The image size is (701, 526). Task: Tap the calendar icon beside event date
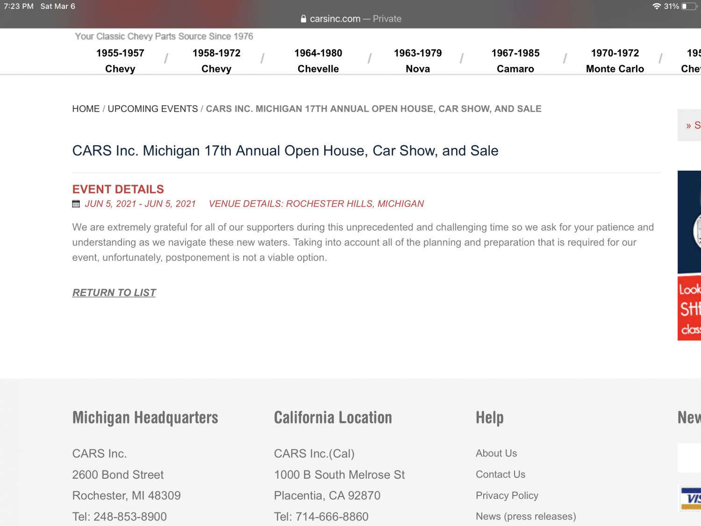pos(76,204)
